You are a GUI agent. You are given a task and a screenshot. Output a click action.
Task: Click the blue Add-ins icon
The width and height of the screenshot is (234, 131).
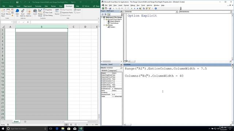tap(17, 13)
